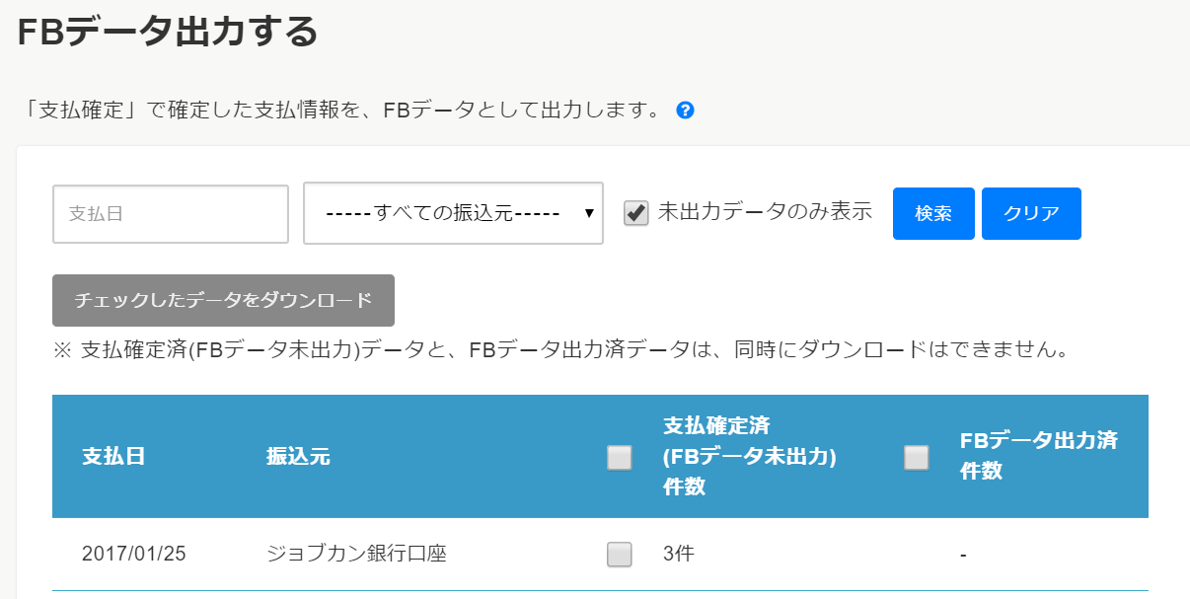The height and width of the screenshot is (599, 1190).
Task: Open the blue help icon next to the description
Action: click(x=683, y=110)
